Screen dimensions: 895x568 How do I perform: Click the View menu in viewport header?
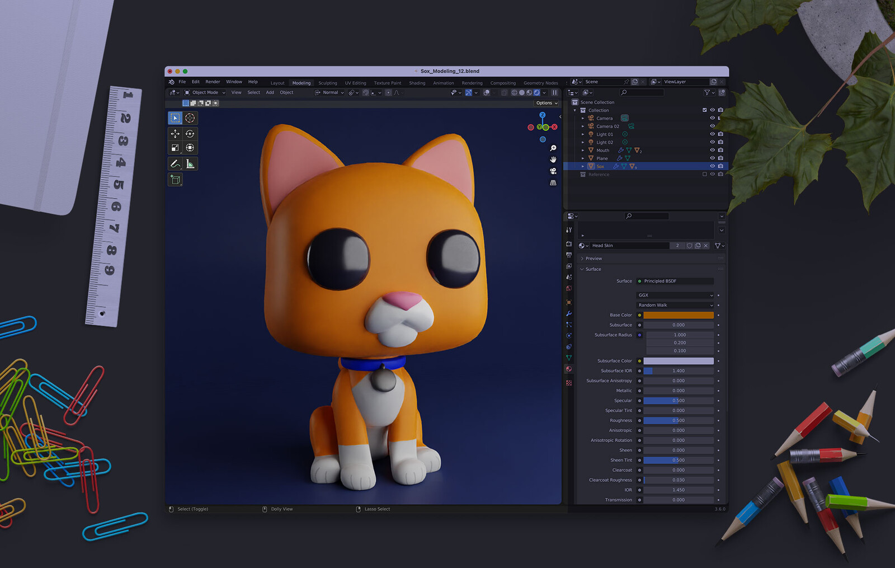pyautogui.click(x=236, y=93)
